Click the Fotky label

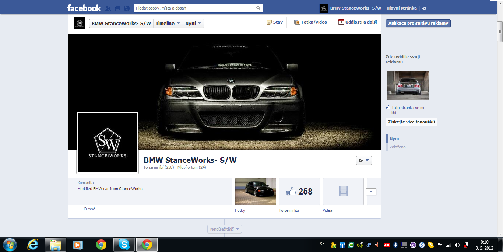click(240, 210)
